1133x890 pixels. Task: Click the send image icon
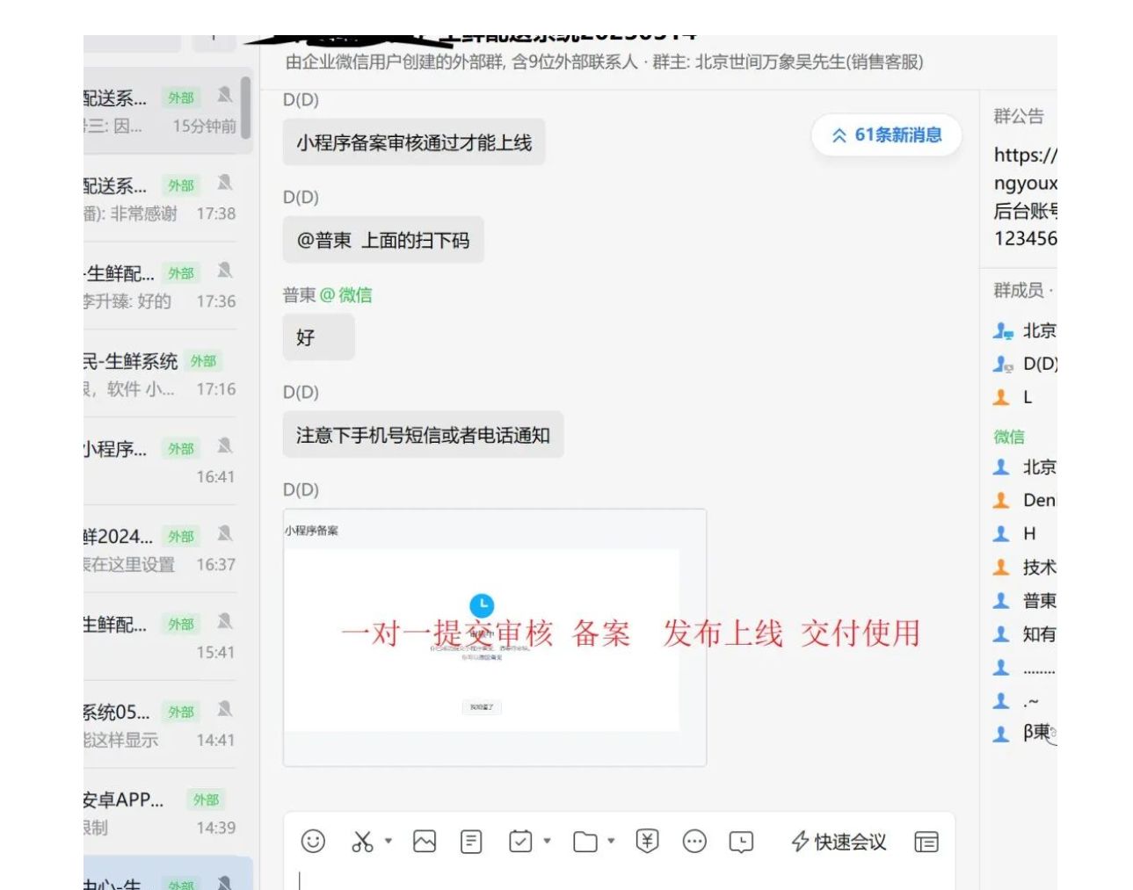(425, 842)
